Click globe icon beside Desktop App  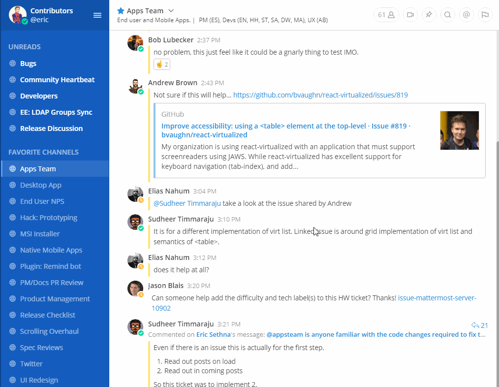(12, 185)
